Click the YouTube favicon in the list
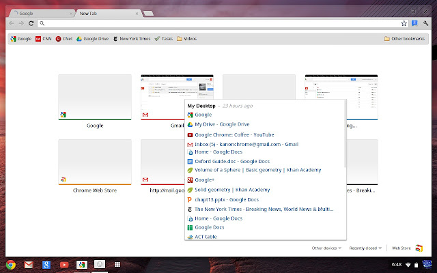The height and width of the screenshot is (273, 437). [x=190, y=135]
